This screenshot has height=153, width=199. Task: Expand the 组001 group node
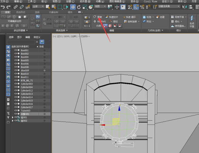13,117
